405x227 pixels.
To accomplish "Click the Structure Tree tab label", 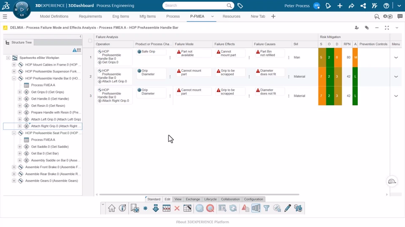I will [x=22, y=42].
